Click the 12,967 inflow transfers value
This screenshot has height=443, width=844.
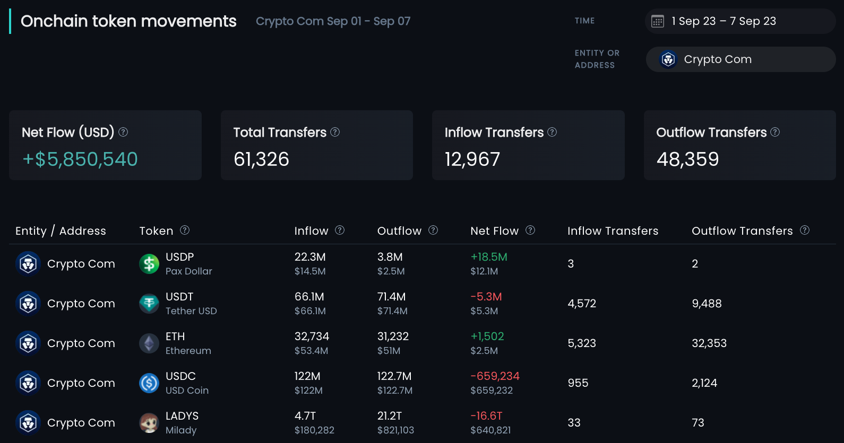pos(472,160)
